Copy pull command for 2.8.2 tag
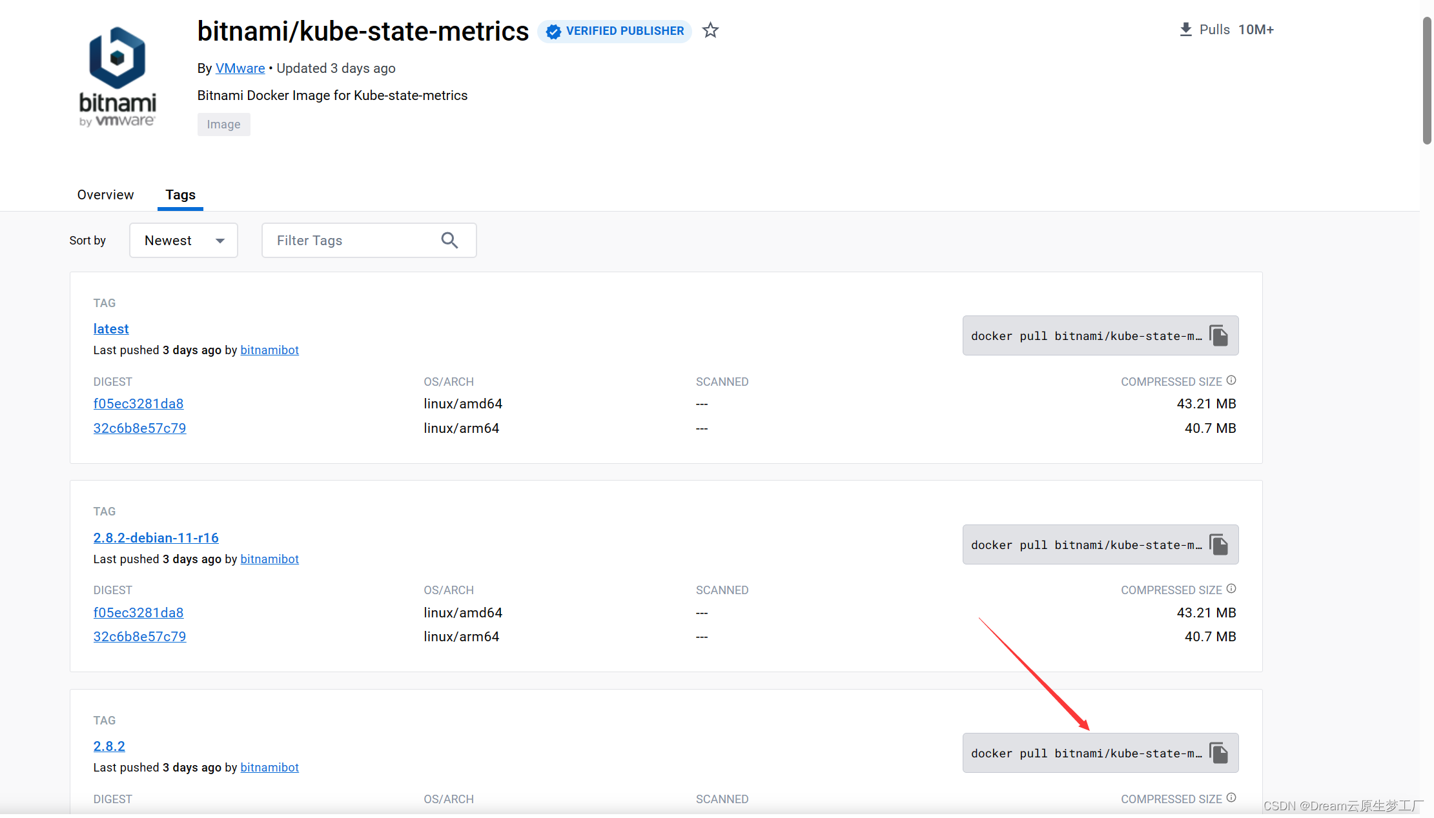1434x818 pixels. [1218, 753]
